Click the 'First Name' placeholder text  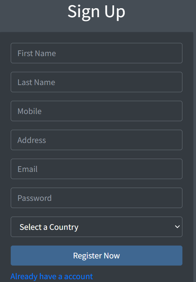[x=37, y=53]
